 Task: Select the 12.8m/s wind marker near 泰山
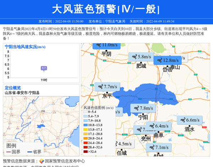click(166, 60)
